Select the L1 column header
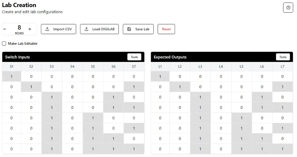The height and width of the screenshot is (157, 297). (x=160, y=67)
